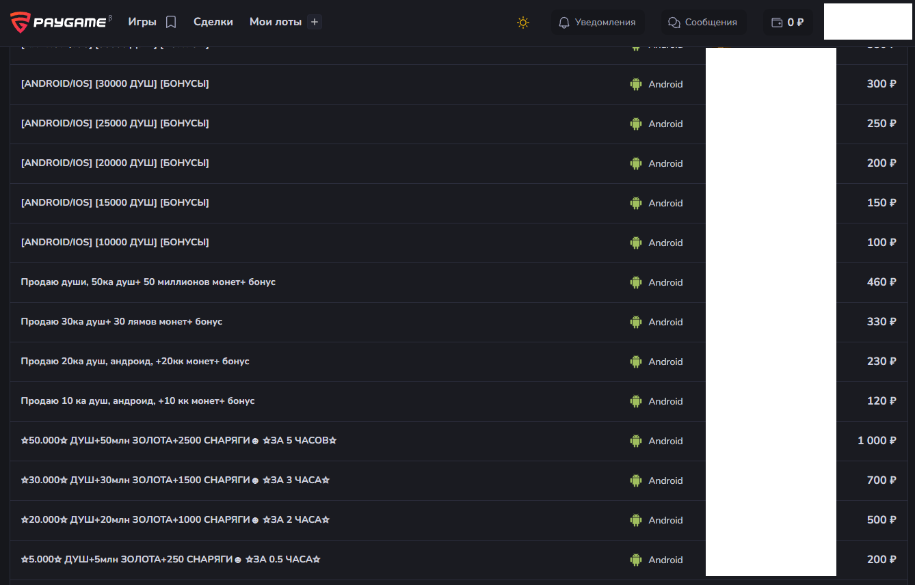The image size is (915, 585).
Task: Click the 100 ₽ price
Action: pyautogui.click(x=881, y=243)
